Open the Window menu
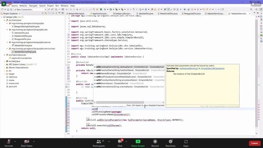The width and height of the screenshot is (263, 148). pos(65,6)
